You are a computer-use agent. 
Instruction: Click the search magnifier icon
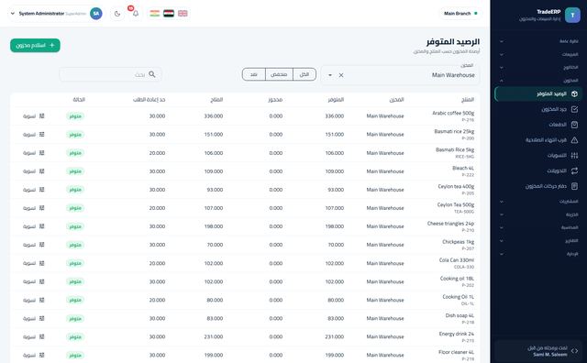click(x=152, y=74)
